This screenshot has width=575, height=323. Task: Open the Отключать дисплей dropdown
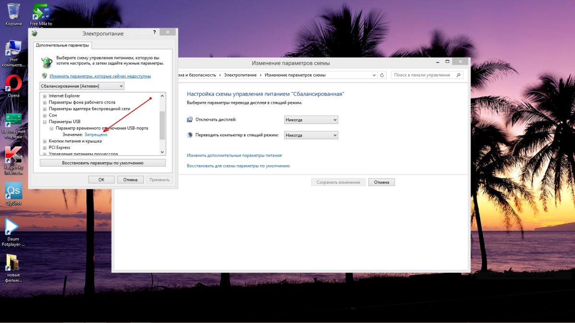[311, 120]
